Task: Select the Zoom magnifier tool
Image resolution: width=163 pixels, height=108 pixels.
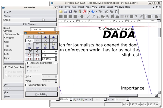Action: (108, 16)
